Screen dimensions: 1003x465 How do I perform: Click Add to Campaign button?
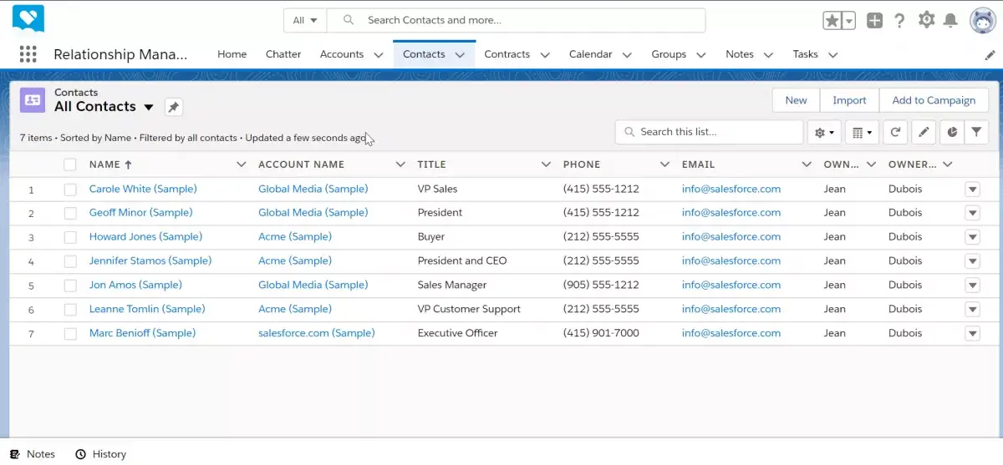coord(934,100)
